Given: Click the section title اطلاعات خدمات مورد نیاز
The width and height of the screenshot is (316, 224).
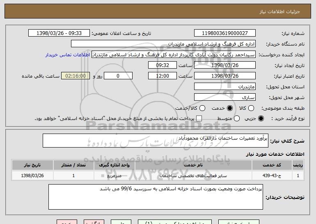Looking at the screenshot, I should [x=275, y=154].
